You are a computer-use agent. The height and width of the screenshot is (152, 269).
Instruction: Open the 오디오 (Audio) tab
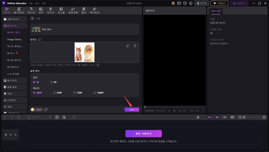[50, 10]
